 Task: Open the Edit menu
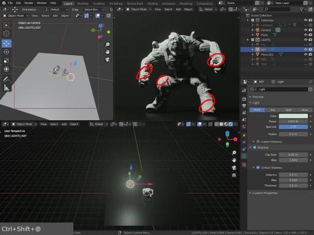tap(18, 3)
